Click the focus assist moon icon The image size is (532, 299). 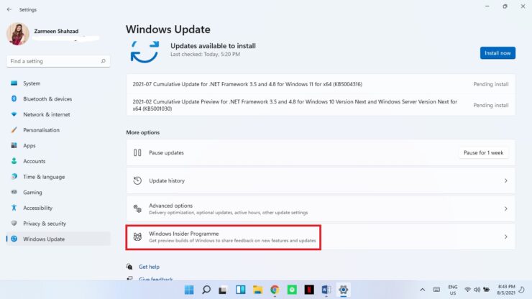(522, 290)
